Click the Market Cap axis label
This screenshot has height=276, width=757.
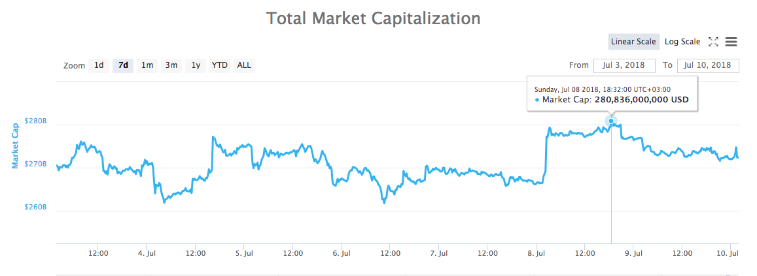[15, 145]
